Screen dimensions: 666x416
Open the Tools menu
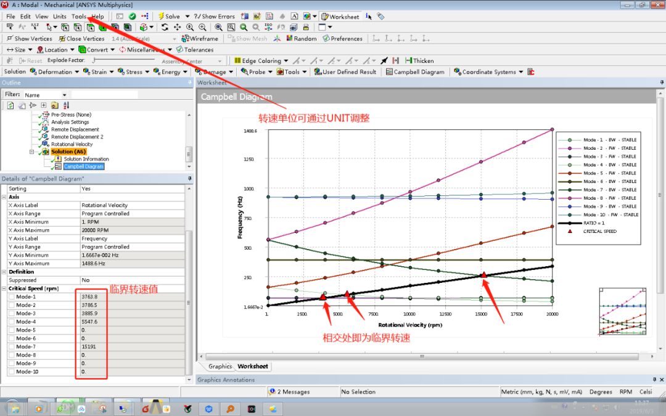[78, 17]
